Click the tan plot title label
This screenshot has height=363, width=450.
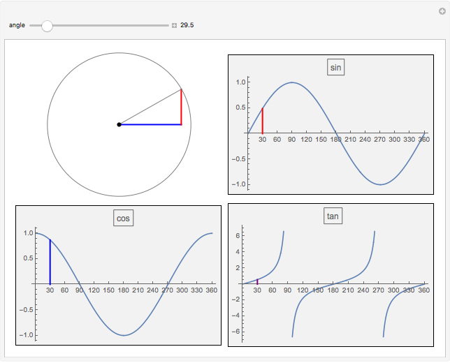(333, 216)
